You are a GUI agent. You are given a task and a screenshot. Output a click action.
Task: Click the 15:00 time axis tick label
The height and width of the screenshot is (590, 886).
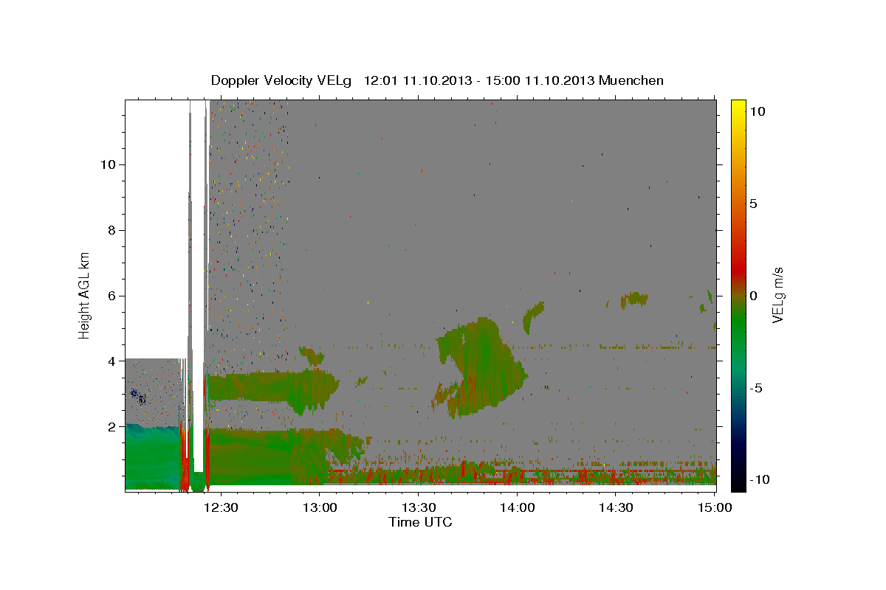(x=715, y=508)
